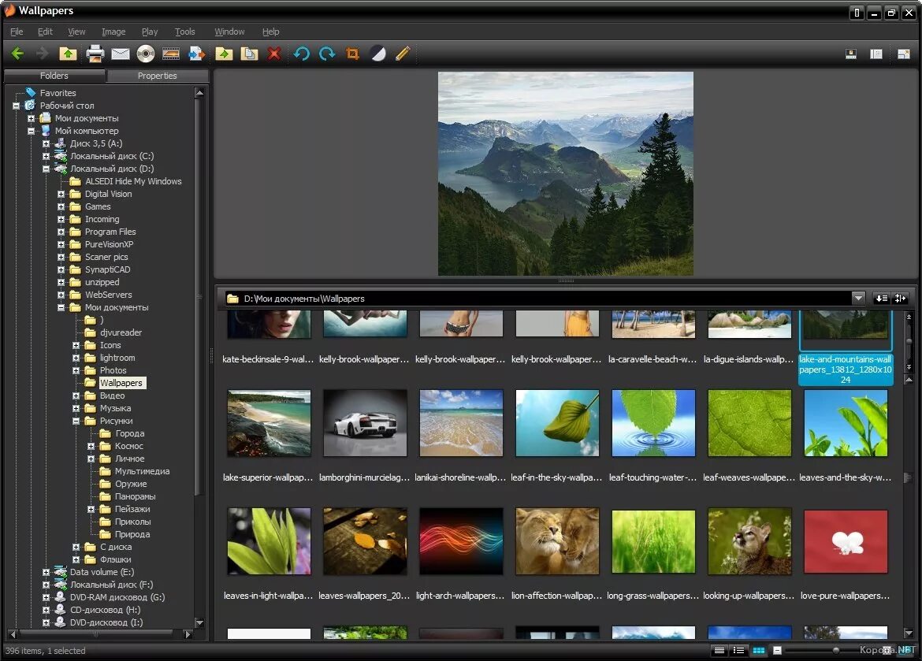This screenshot has height=661, width=922.
Task: Switch file list to details view
Action: point(719,651)
